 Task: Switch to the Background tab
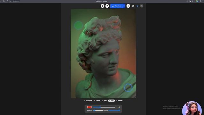88,101
